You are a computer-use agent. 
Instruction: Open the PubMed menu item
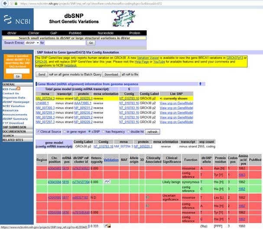click(x=75, y=33)
